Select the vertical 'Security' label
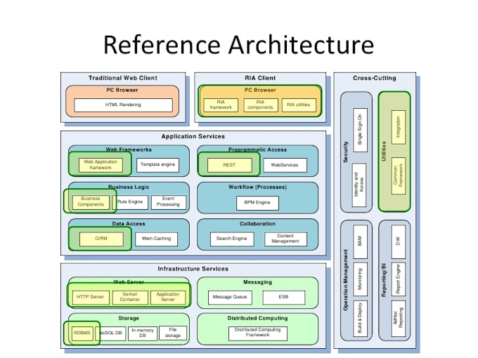Viewport: 478px width, 358px height. coord(346,152)
